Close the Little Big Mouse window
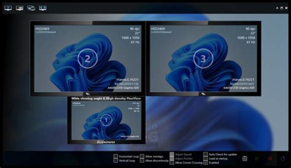Image resolution: width=291 pixels, height=168 pixels. 287,8
